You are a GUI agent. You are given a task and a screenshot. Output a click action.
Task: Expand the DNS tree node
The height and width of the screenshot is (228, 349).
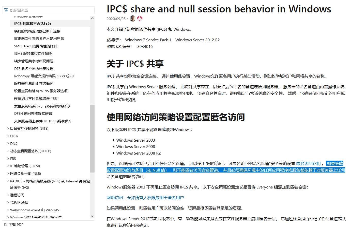tap(8, 144)
